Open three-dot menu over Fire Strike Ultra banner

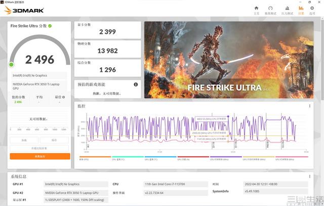click(x=309, y=25)
